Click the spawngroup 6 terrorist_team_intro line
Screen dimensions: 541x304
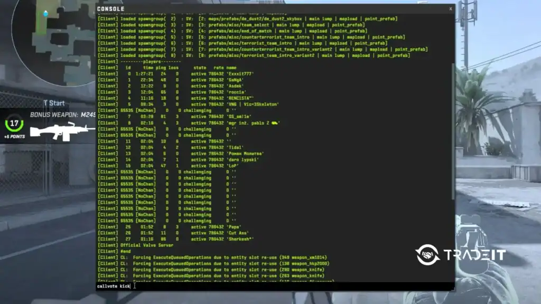(x=242, y=43)
